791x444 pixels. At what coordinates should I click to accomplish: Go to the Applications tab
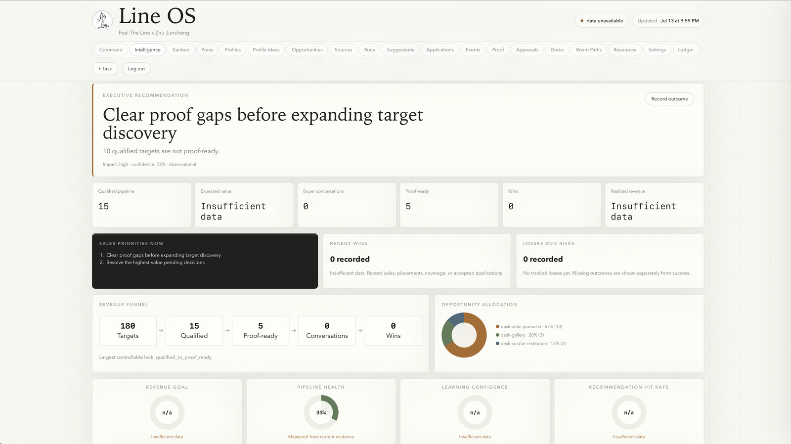pyautogui.click(x=440, y=50)
